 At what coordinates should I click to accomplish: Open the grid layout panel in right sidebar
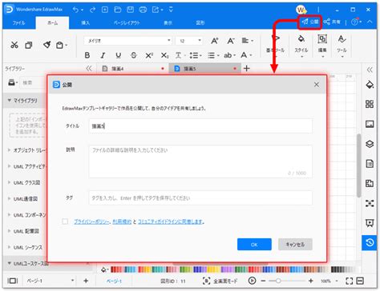coord(370,104)
